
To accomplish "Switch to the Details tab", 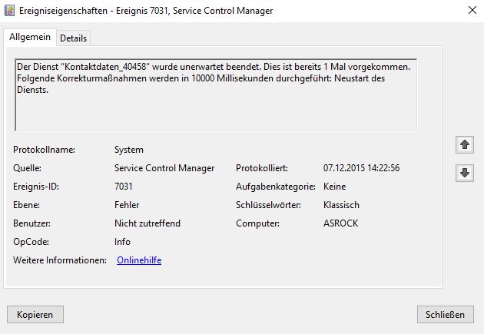I will (73, 38).
